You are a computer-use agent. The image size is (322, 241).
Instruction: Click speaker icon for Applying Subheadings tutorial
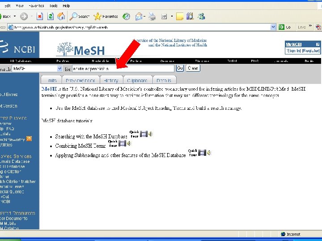pyautogui.click(x=209, y=153)
